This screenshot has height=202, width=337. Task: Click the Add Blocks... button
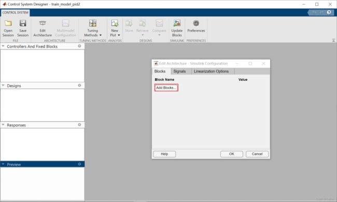(166, 88)
